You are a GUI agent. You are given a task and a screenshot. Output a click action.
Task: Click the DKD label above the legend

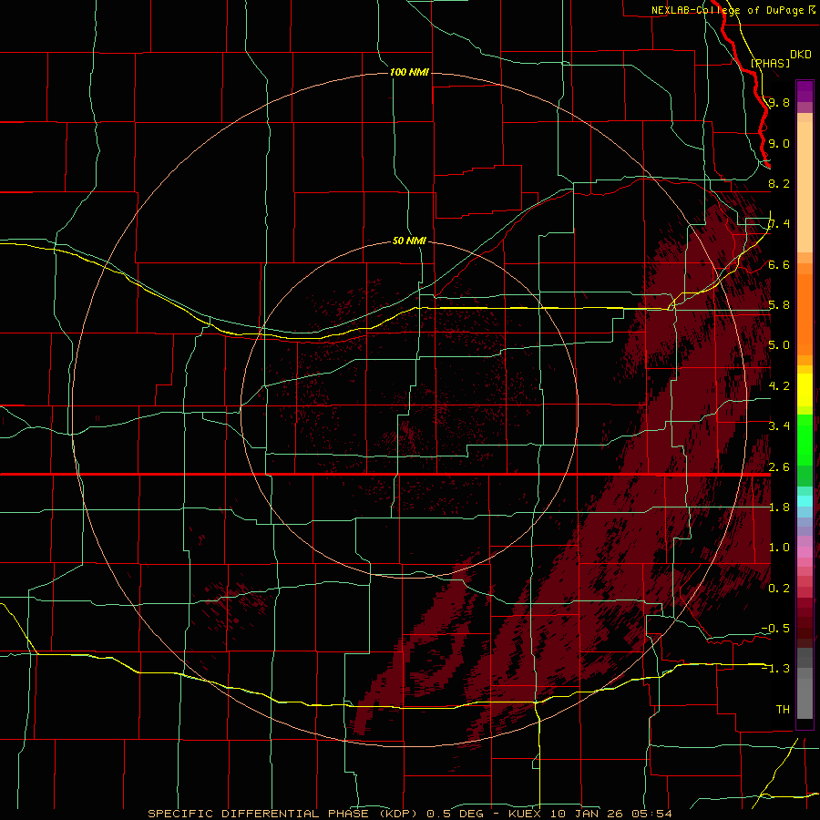(801, 54)
